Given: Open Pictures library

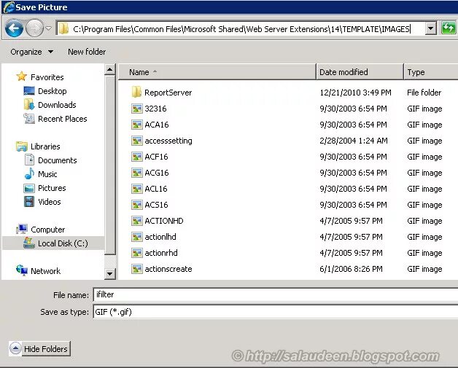Looking at the screenshot, I should 52,188.
